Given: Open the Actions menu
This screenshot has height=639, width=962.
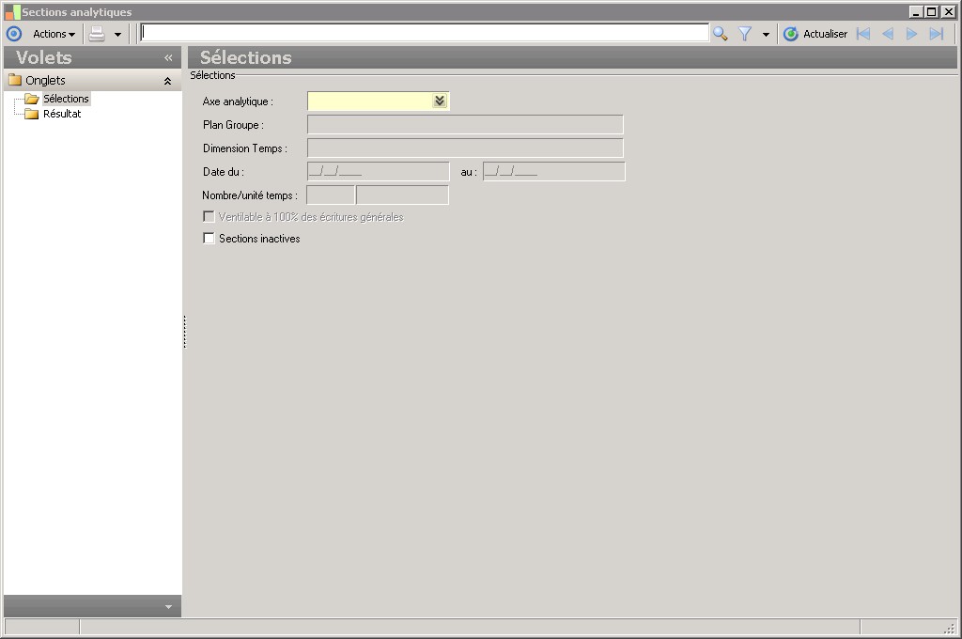Looking at the screenshot, I should [x=54, y=34].
